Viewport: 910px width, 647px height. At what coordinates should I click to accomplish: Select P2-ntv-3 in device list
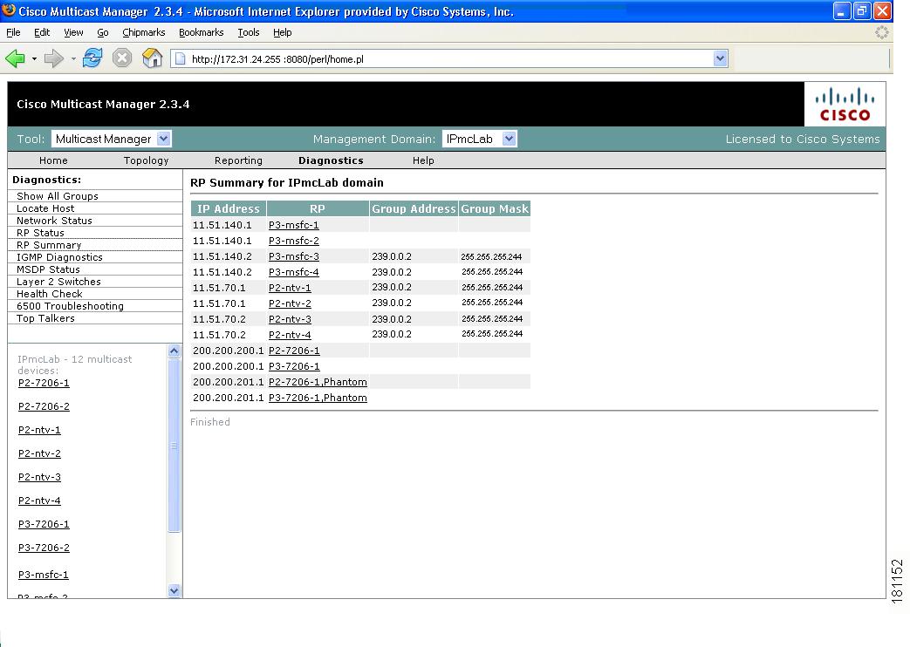click(39, 477)
